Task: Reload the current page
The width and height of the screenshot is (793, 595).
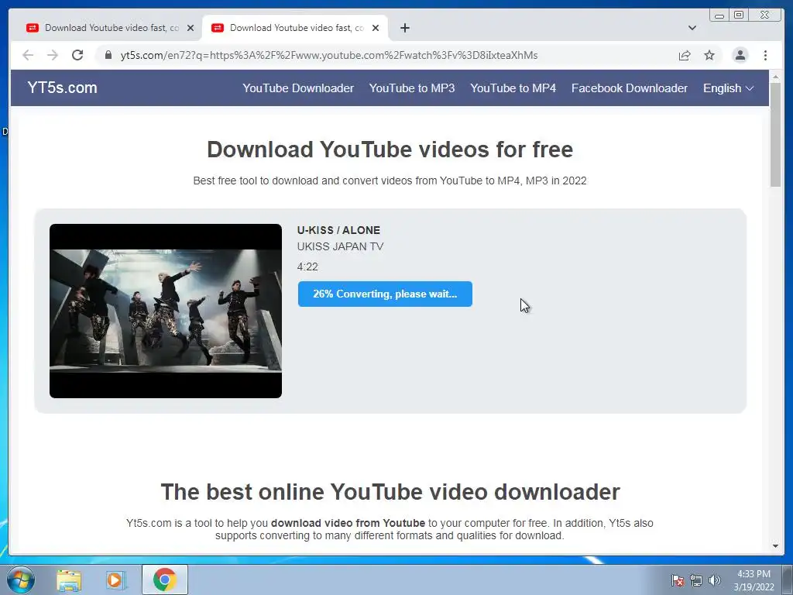Action: pos(77,55)
